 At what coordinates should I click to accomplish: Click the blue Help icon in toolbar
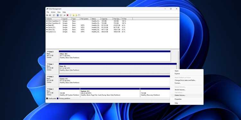pos(58,15)
